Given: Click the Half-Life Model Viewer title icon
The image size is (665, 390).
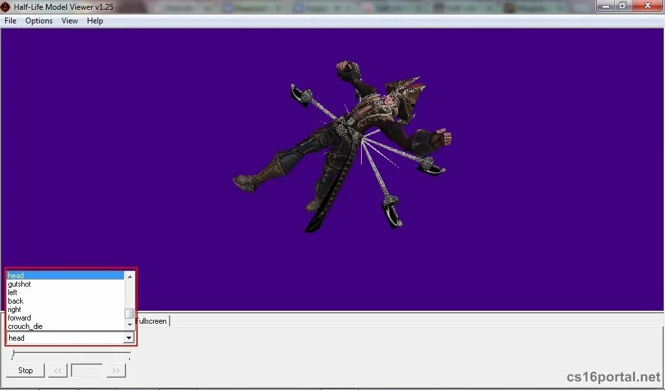Looking at the screenshot, I should click(x=5, y=6).
